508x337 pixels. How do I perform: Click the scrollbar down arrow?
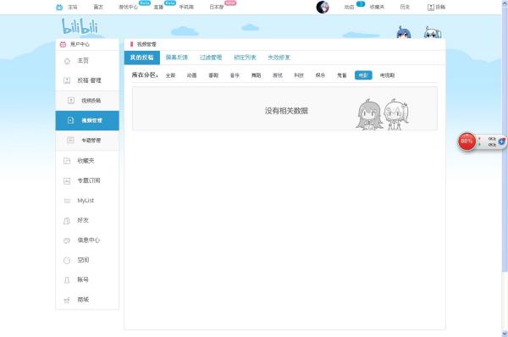505,334
